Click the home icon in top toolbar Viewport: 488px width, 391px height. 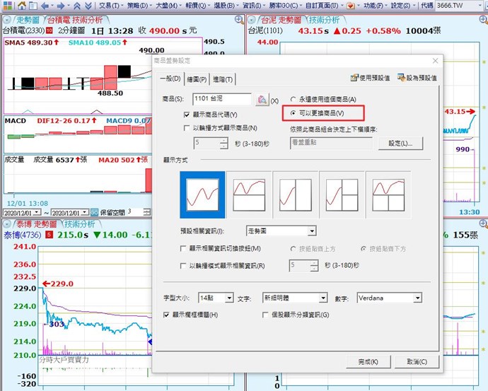(x=20, y=5)
